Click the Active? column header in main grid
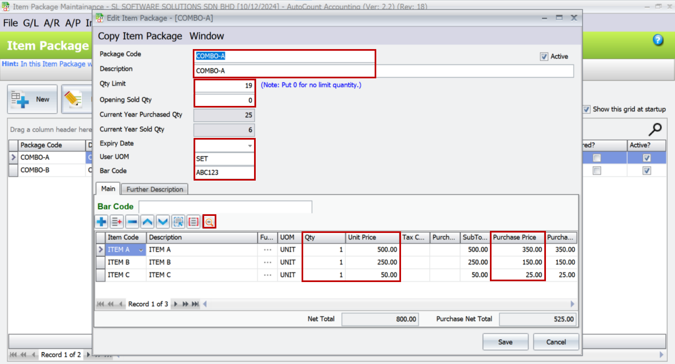675x364 pixels. (x=646, y=145)
